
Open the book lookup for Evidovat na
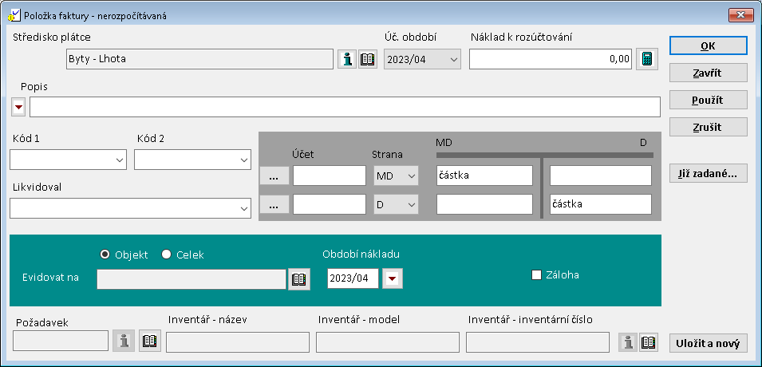[299, 278]
